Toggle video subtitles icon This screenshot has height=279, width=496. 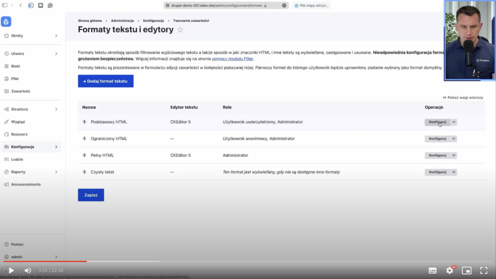click(x=432, y=271)
